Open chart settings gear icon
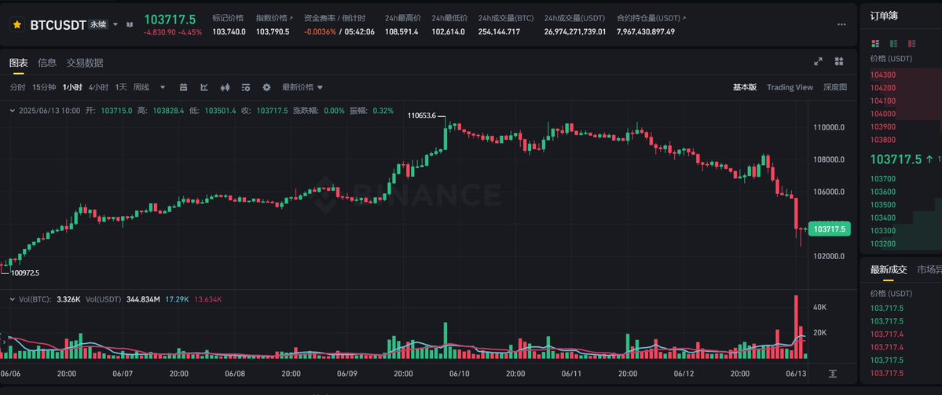This screenshot has height=395, width=942. (x=266, y=88)
